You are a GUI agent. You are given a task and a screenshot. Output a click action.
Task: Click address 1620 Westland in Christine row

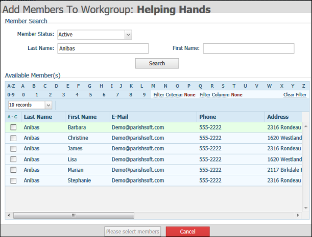pos(284,138)
